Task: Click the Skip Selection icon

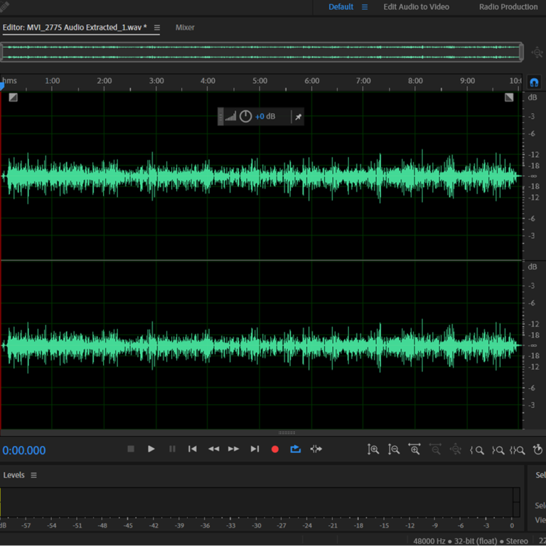Action: [316, 449]
